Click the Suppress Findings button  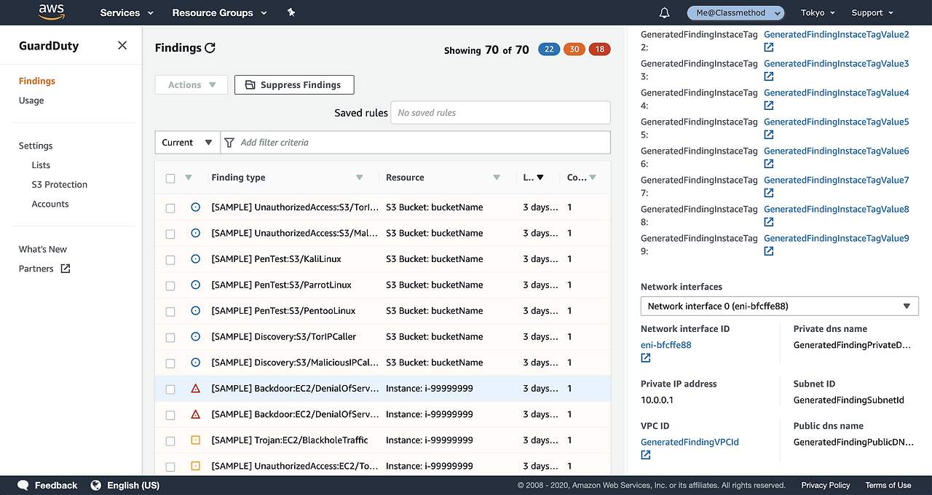pos(294,85)
